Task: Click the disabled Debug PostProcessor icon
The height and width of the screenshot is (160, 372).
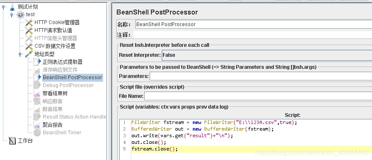Action: pyautogui.click(x=37, y=85)
